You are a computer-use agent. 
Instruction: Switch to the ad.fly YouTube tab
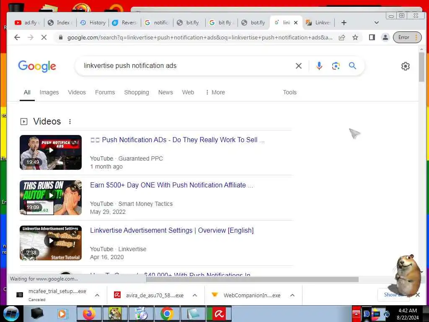[27, 23]
